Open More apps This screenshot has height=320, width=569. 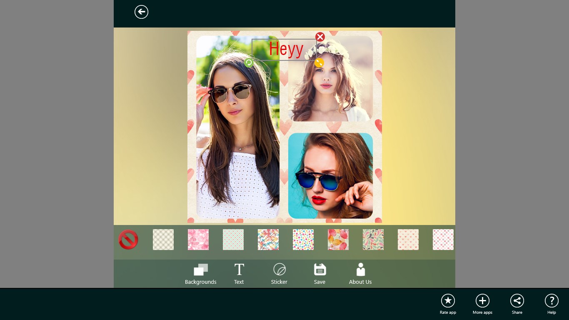[482, 300]
